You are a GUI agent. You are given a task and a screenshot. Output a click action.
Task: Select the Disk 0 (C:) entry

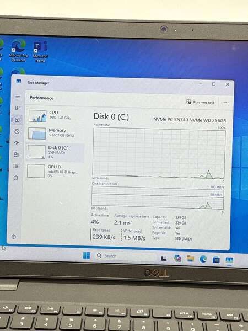coord(55,152)
